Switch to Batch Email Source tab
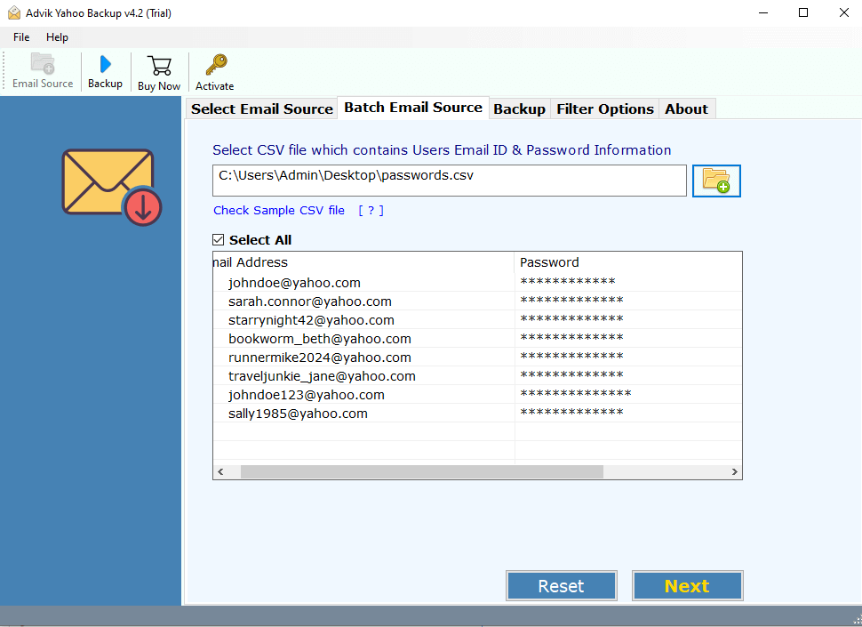Viewport: 862px width, 627px height. tap(413, 108)
